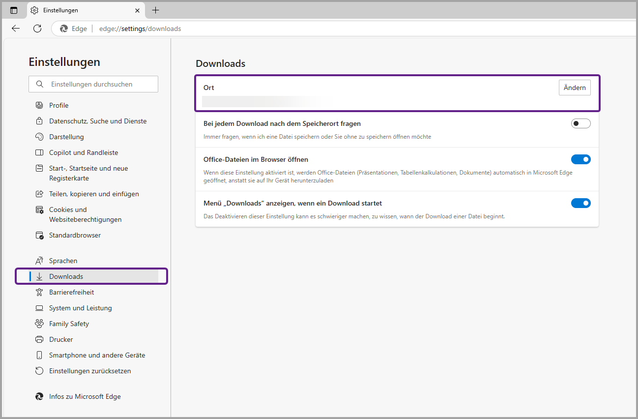This screenshot has width=638, height=419.
Task: Go back with the back arrow
Action: pyautogui.click(x=16, y=29)
